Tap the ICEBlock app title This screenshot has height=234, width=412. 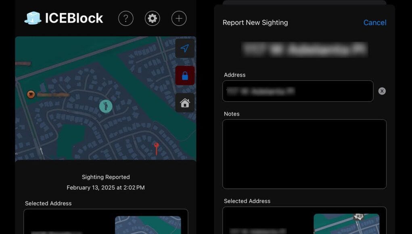pos(74,18)
